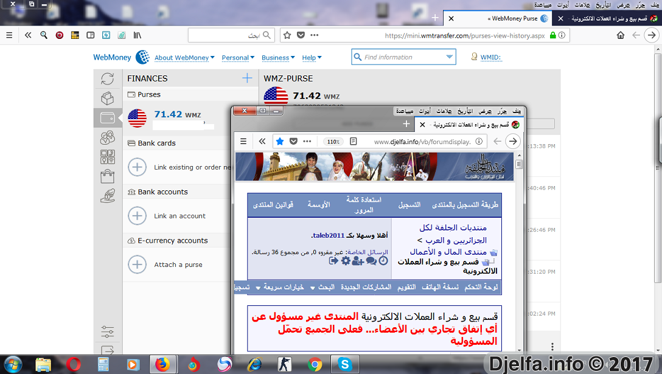Click the Attach a purse plus button
The width and height of the screenshot is (662, 374).
tap(138, 265)
